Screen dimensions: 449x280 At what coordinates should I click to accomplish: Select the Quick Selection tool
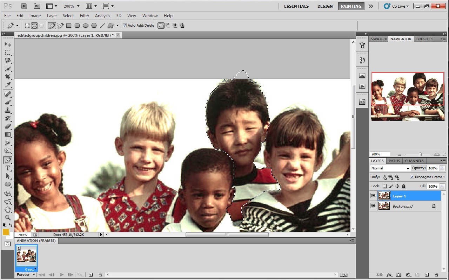pos(8,69)
